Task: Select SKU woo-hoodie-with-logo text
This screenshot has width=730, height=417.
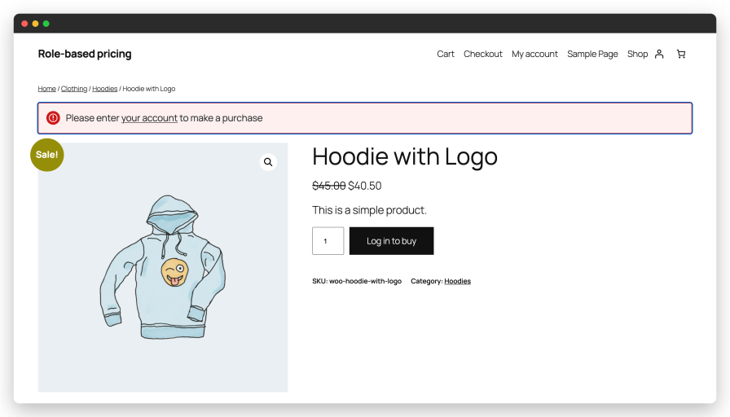Action: [x=357, y=281]
